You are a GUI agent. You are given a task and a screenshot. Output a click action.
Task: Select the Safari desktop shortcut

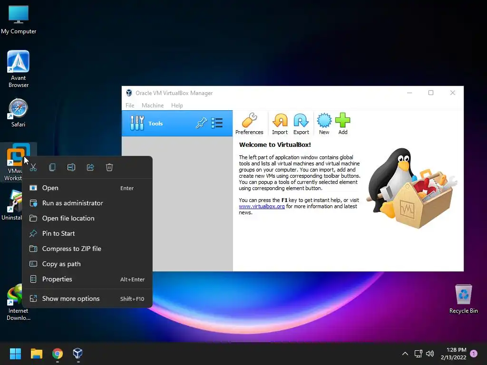[x=19, y=113]
